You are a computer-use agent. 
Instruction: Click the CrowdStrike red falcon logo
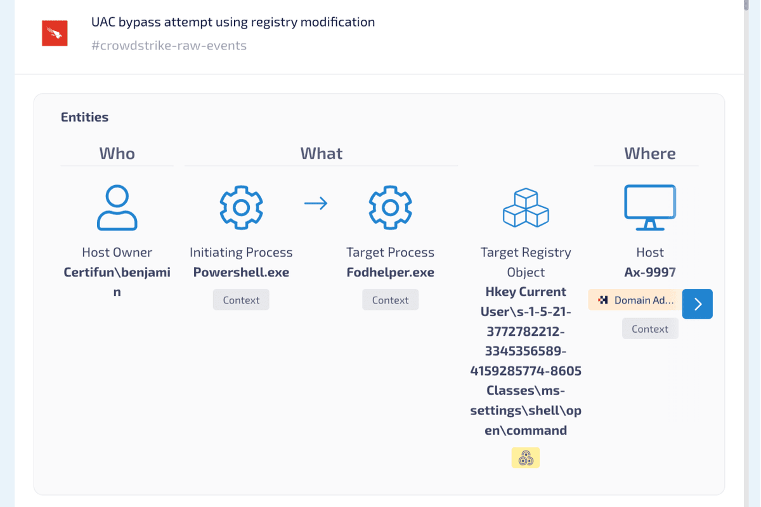click(x=55, y=33)
